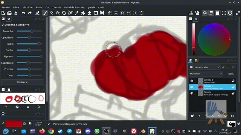Open the Arquivo menu

click(6, 7)
